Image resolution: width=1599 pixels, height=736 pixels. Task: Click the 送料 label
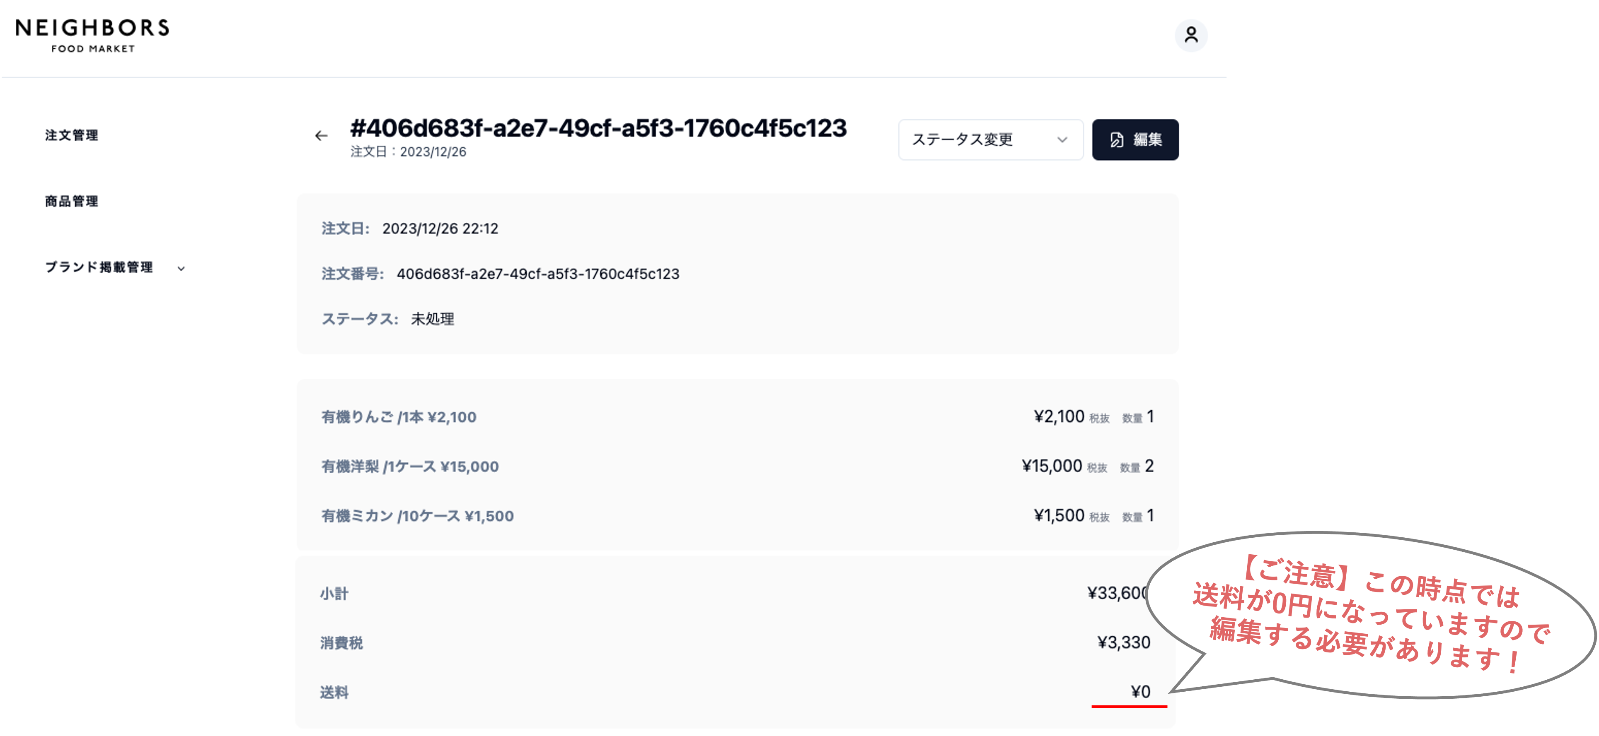click(334, 693)
